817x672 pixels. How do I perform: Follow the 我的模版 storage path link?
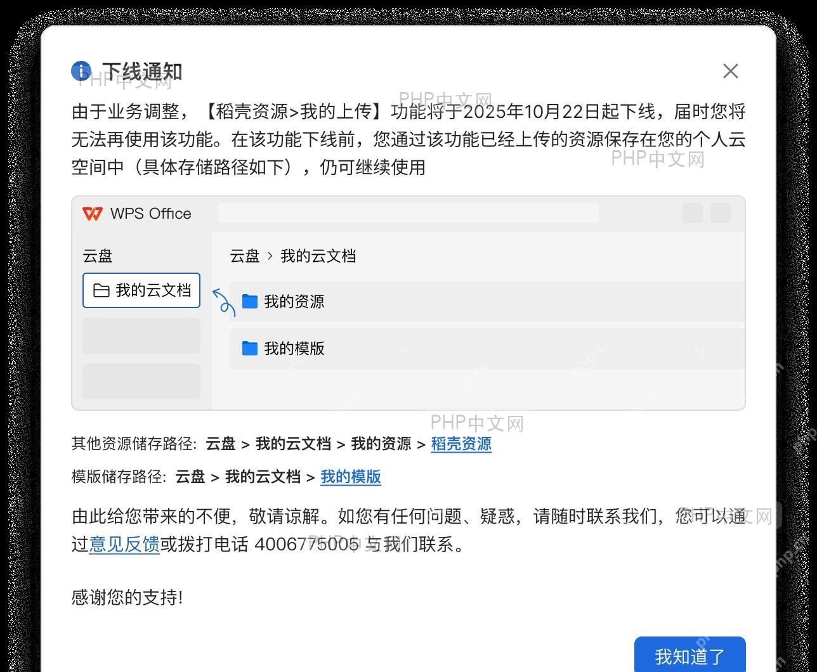tap(351, 477)
